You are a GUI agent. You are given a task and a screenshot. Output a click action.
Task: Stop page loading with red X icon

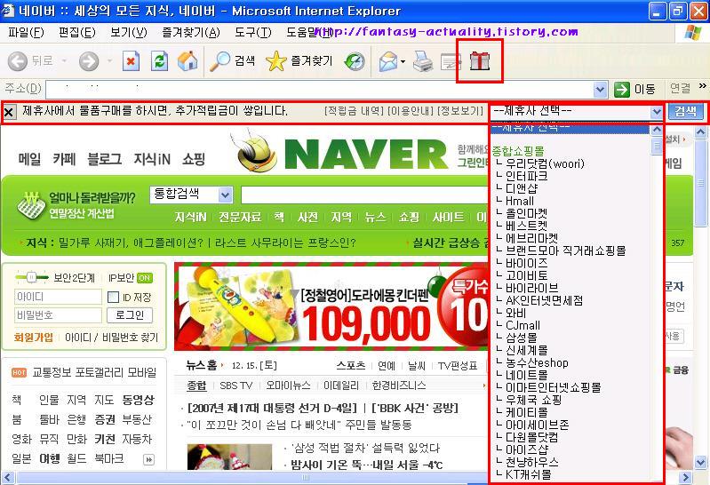(x=131, y=61)
